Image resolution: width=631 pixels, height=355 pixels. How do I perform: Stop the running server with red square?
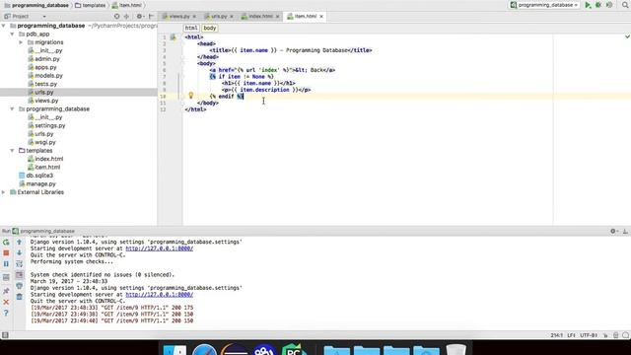coord(6,253)
